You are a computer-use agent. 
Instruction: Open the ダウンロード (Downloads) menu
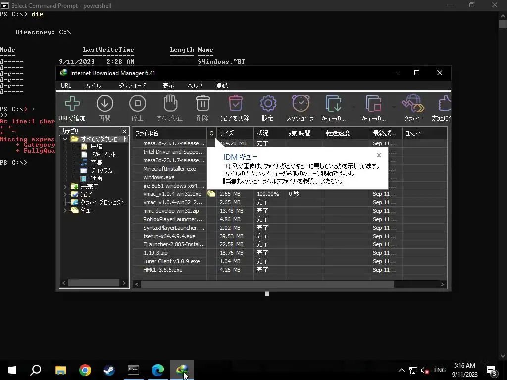pos(132,85)
